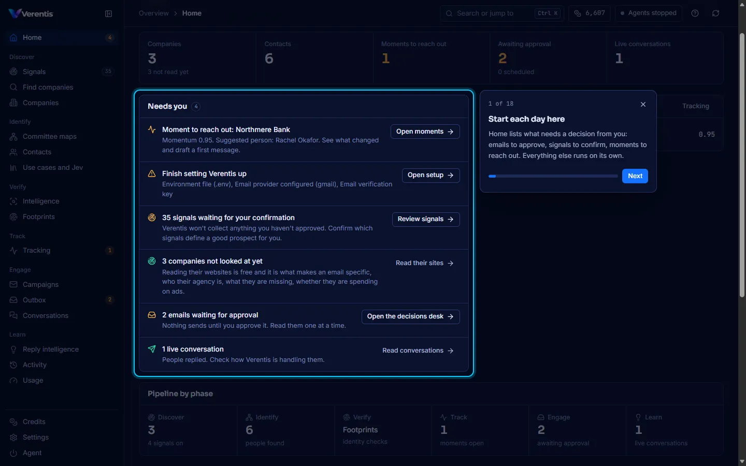Click the Discover phase in pipeline

[x=188, y=430]
